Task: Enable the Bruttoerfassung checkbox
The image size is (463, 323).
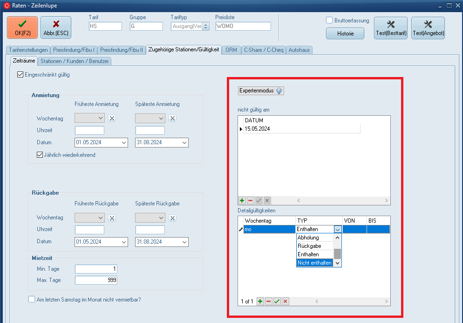Action: point(329,20)
